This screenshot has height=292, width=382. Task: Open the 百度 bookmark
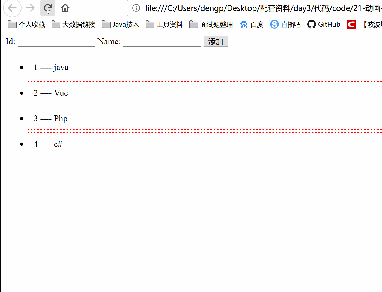[252, 25]
